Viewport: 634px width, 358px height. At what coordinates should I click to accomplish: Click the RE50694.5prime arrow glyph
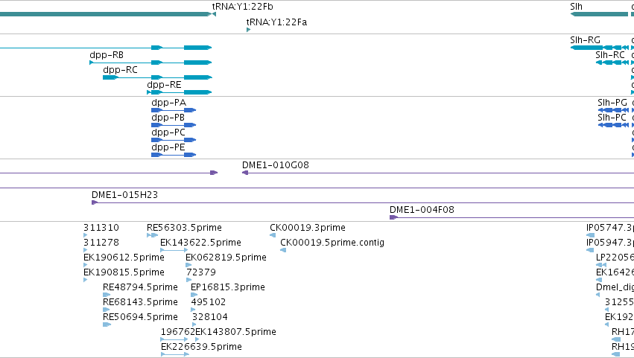(x=107, y=325)
